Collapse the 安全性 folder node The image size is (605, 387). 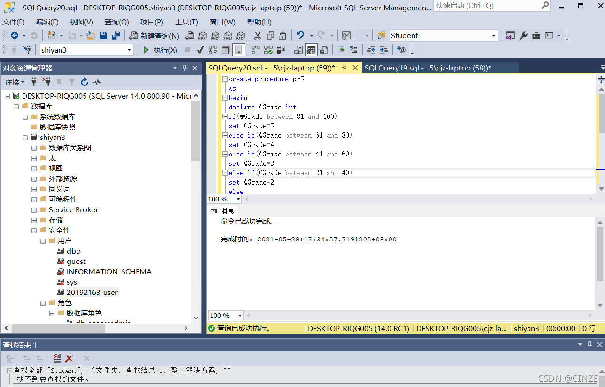pyautogui.click(x=34, y=230)
